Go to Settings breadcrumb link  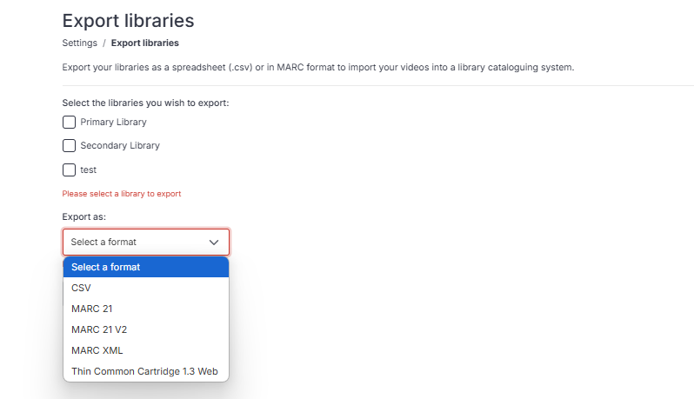point(80,43)
